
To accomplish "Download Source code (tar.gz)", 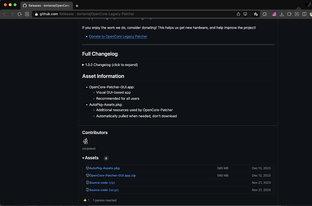I will [104, 190].
